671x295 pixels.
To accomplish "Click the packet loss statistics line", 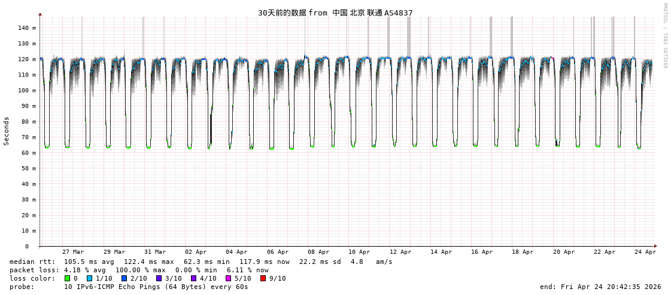I will click(x=139, y=270).
